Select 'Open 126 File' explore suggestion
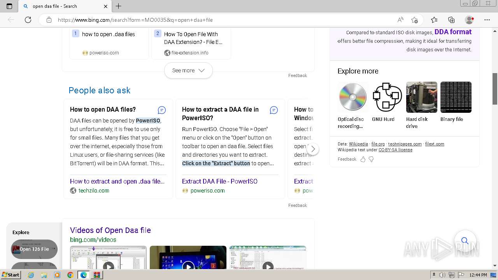Screen dimensions: 498x280 coord(34,249)
